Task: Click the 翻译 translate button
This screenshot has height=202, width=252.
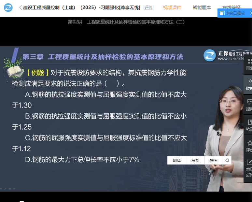Action: (176, 160)
